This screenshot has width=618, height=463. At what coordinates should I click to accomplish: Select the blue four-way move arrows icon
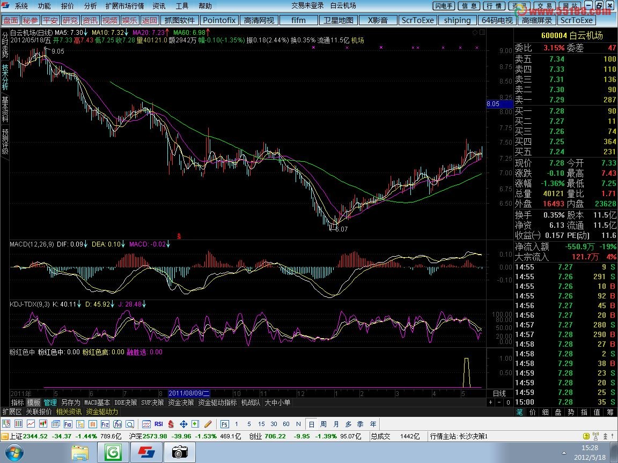click(x=183, y=424)
